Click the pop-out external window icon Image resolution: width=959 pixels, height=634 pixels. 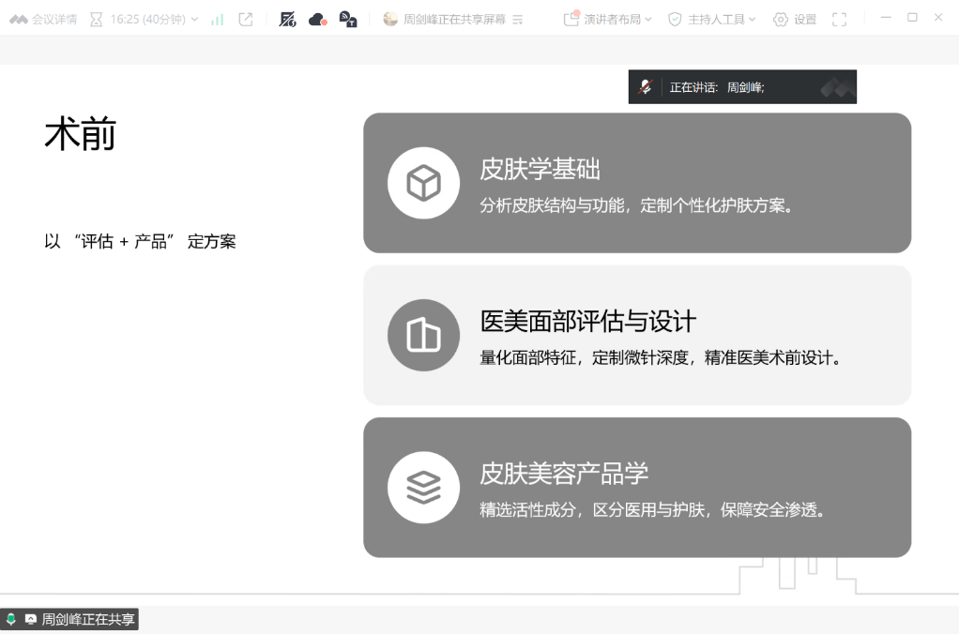(x=246, y=19)
